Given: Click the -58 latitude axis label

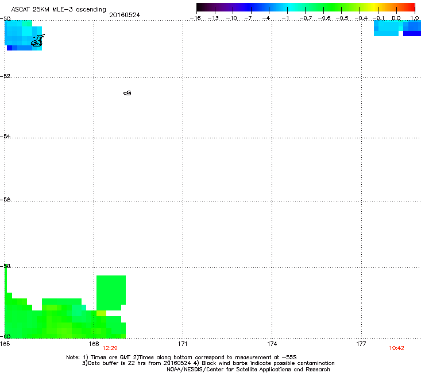Looking at the screenshot, I should pyautogui.click(x=5, y=266).
